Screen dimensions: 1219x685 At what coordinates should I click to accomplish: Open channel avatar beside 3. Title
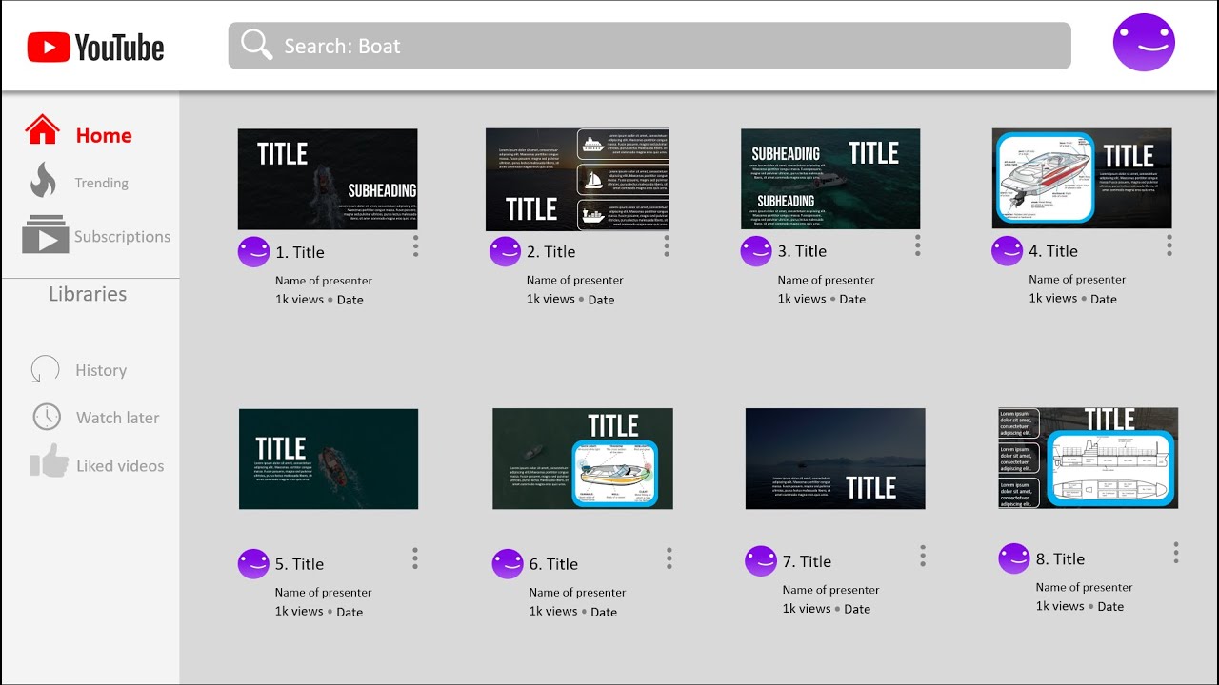pyautogui.click(x=756, y=251)
